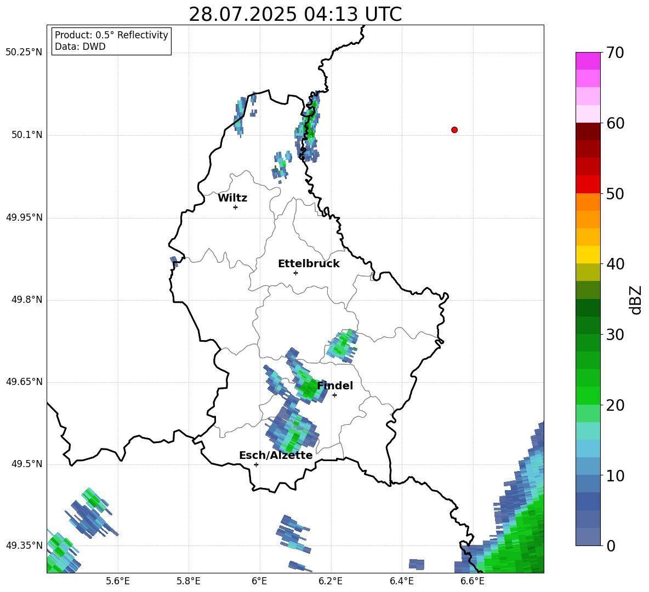Click the 49.65°N latitude label
The height and width of the screenshot is (592, 649).
point(24,382)
